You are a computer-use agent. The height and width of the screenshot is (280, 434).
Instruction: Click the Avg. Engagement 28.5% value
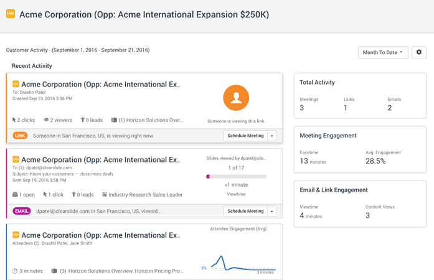click(375, 161)
